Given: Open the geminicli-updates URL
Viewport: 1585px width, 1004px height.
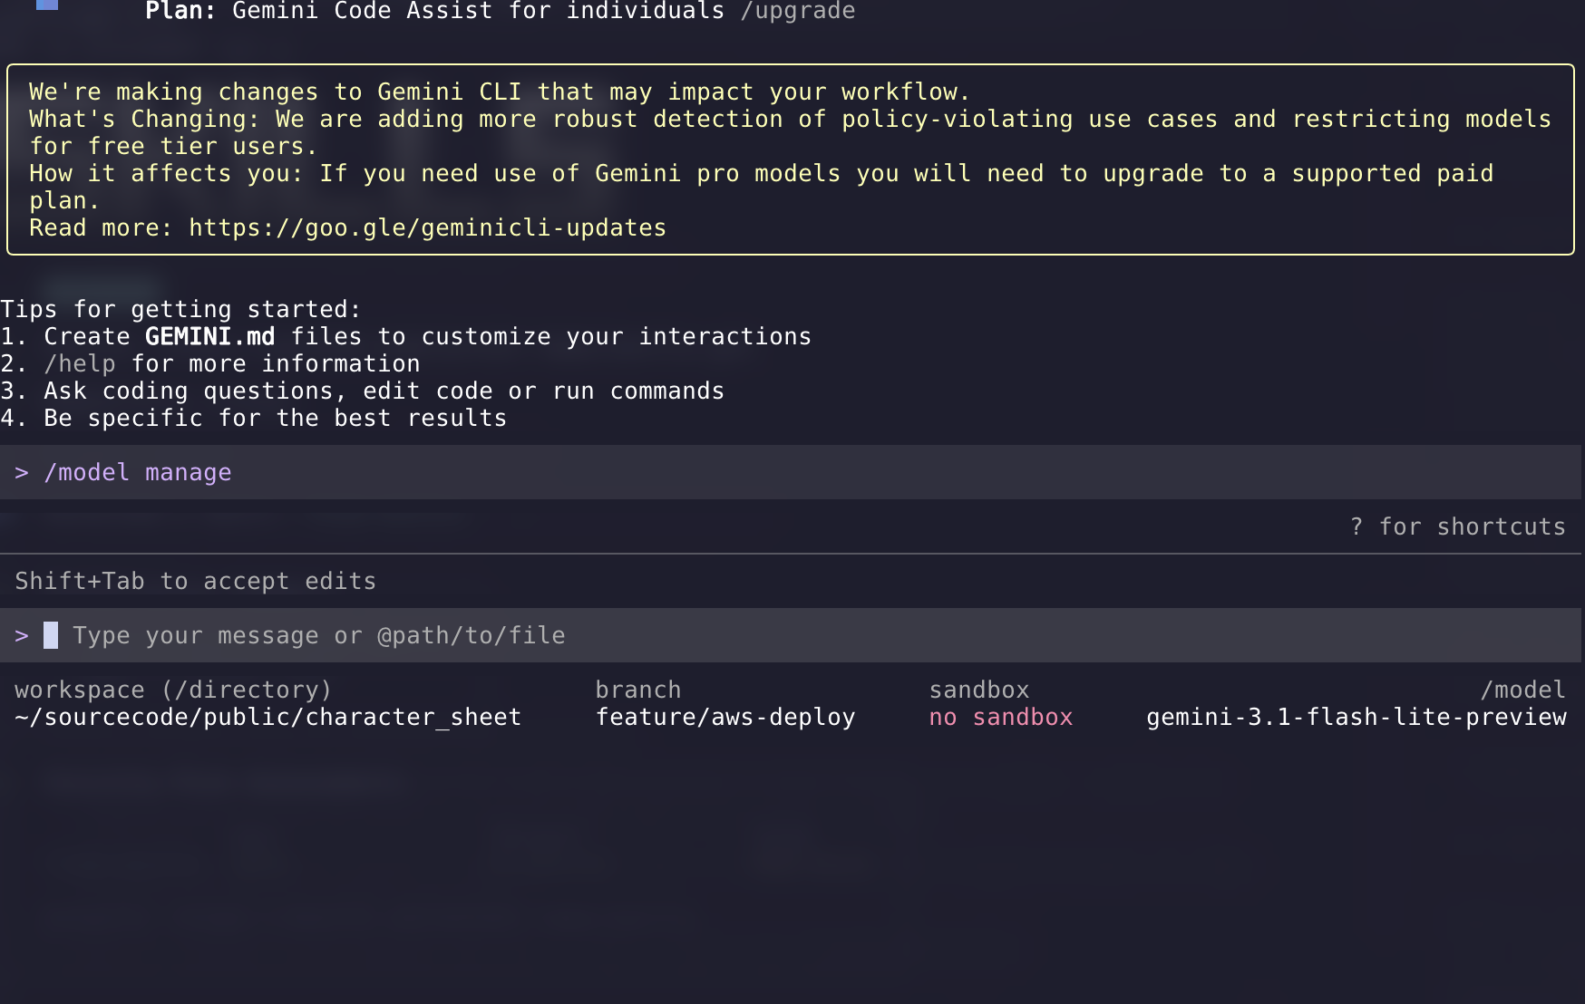Looking at the screenshot, I should (426, 227).
